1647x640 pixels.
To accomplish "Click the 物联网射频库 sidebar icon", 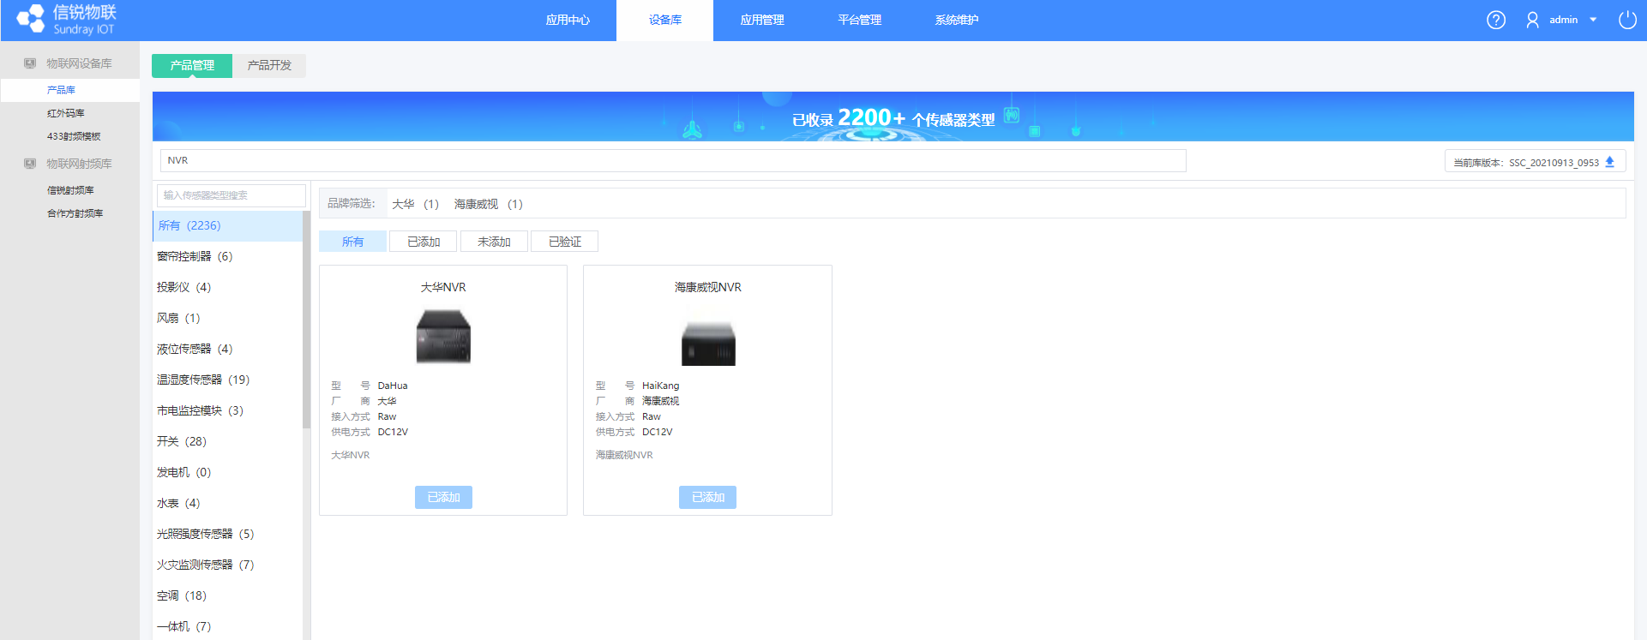I will pos(30,164).
